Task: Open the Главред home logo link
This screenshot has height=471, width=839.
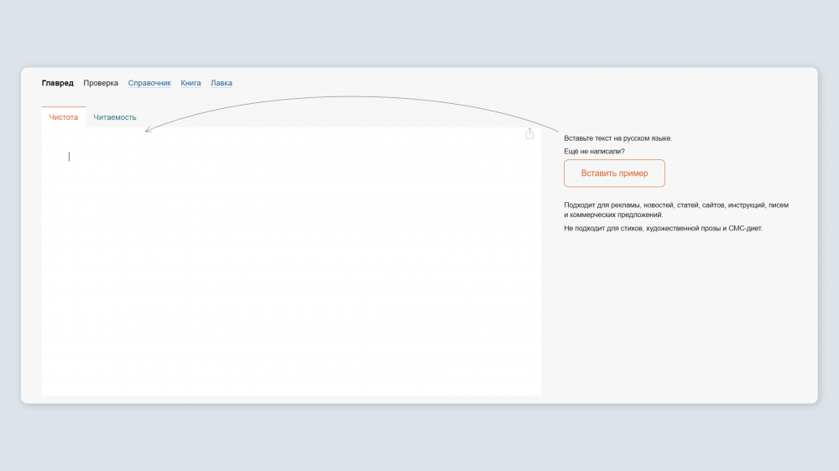Action: (58, 83)
